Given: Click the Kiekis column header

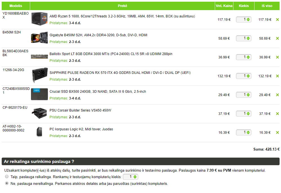Looking at the screenshot, I should point(244,6).
